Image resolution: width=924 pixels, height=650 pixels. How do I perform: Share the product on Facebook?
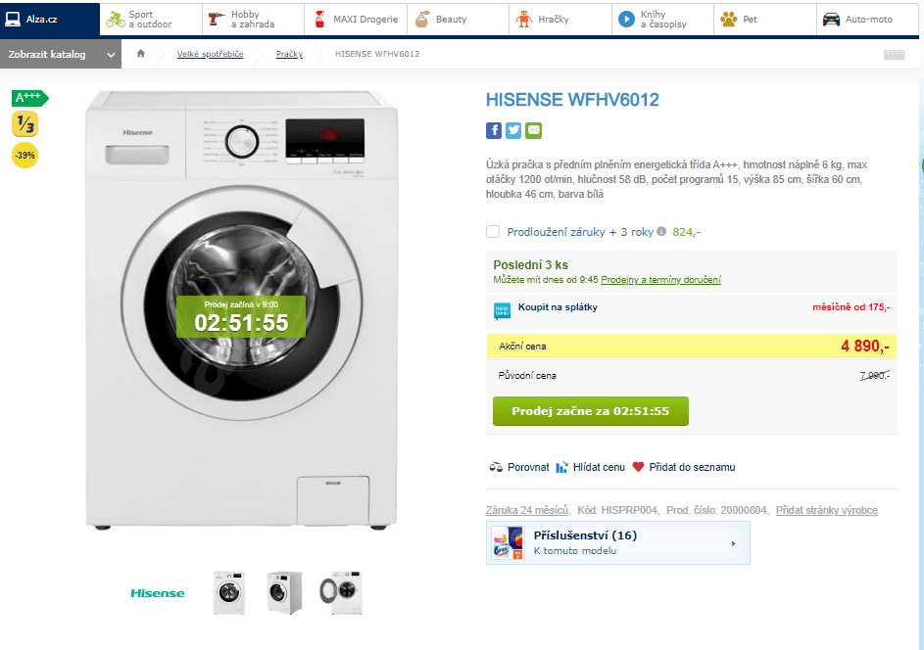coord(494,130)
